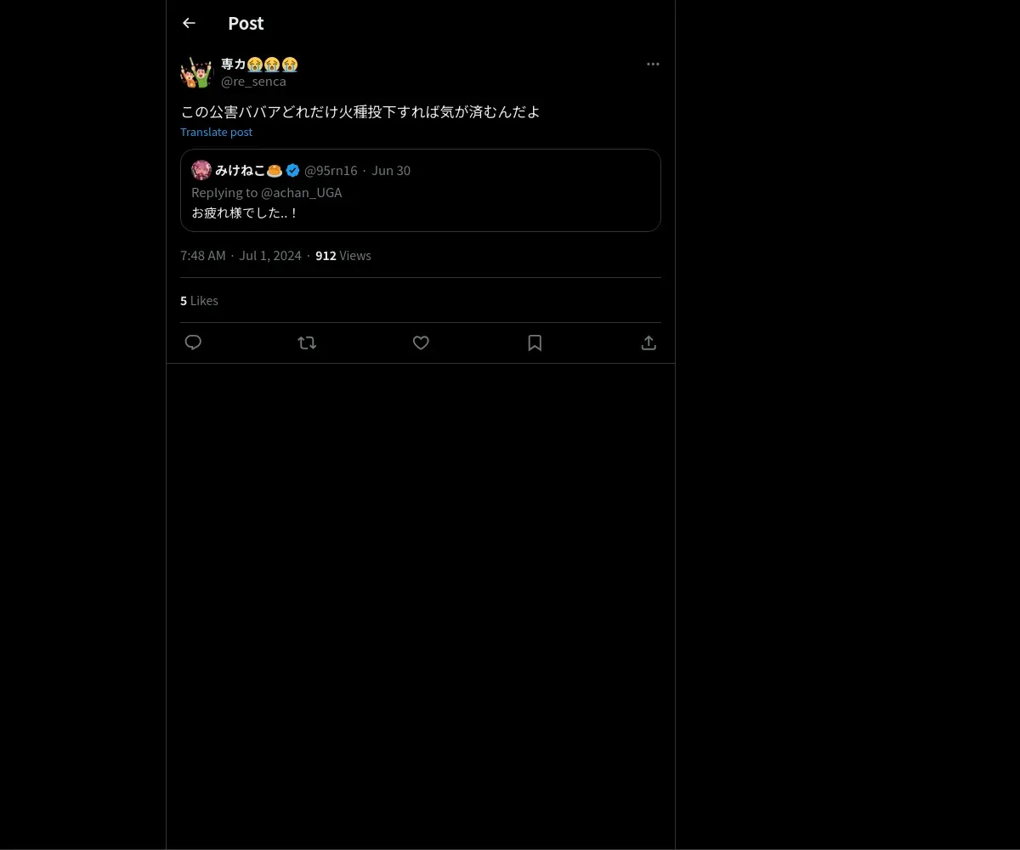The width and height of the screenshot is (1020, 850).
Task: Bookmark this post
Action: point(535,343)
